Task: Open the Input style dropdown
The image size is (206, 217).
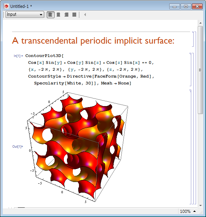Action: 25,14
